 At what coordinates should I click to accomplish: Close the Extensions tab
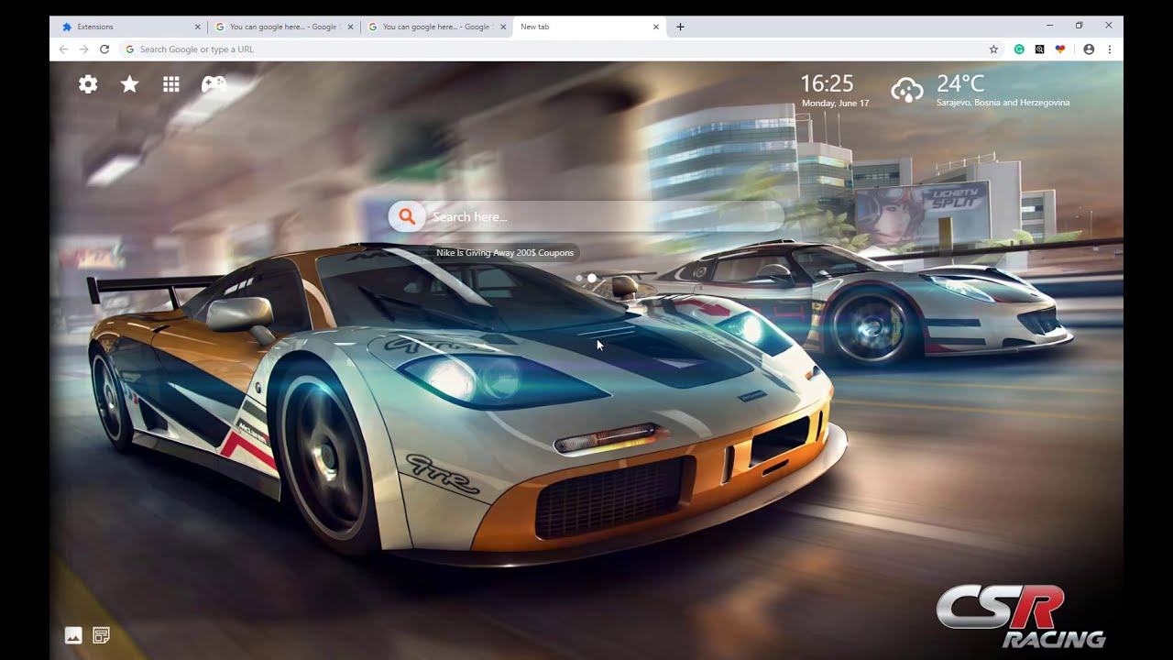pos(197,27)
